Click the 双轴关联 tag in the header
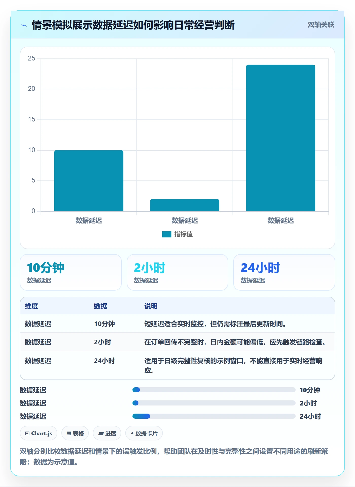 321,25
